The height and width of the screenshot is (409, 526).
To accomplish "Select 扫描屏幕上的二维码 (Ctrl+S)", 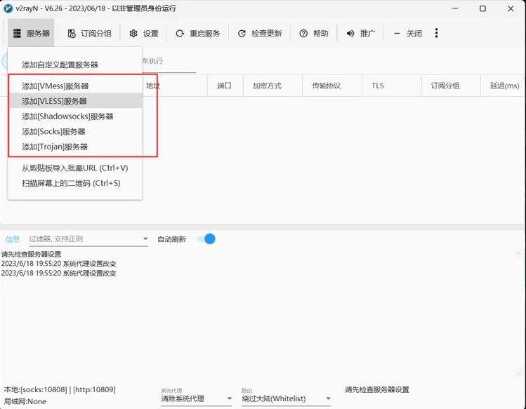I will (75, 183).
